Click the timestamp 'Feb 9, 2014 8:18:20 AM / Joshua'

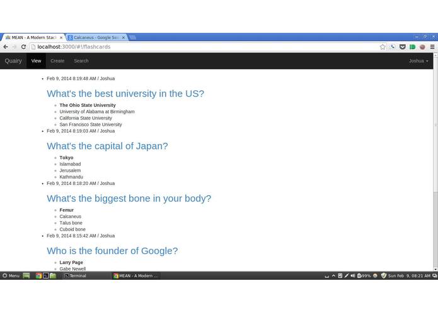(81, 183)
